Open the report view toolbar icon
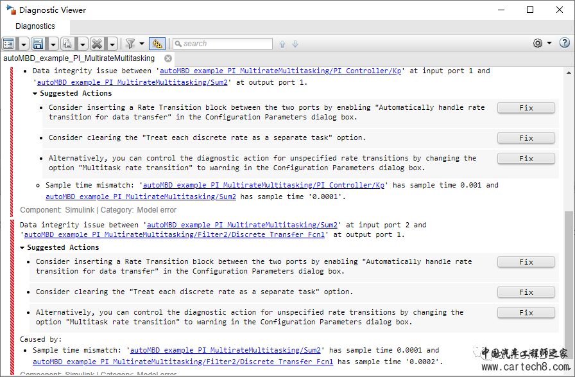 tap(8, 44)
